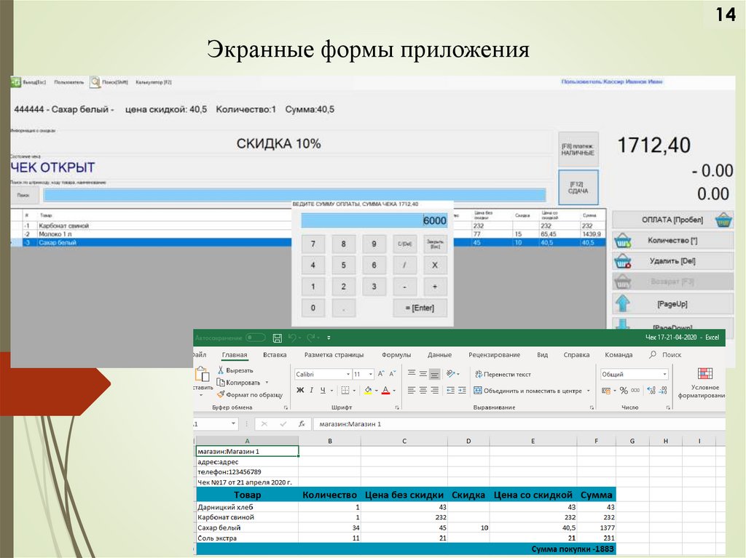Toggle align text left
The image size is (746, 558).
tap(412, 390)
